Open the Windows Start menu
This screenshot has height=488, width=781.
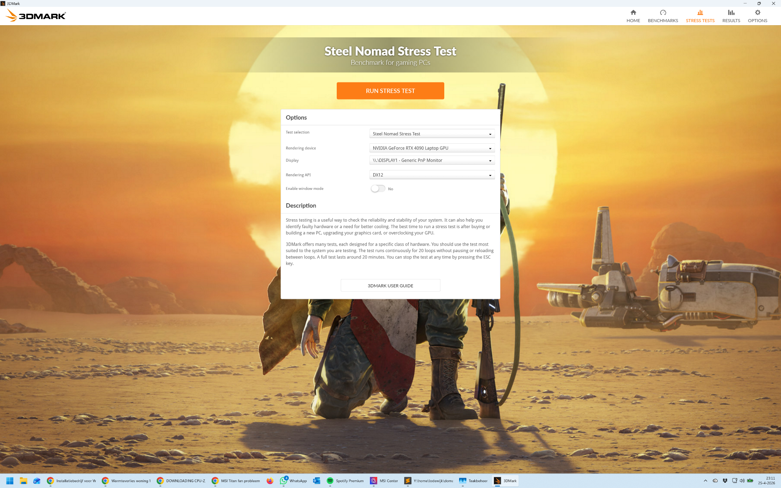(x=10, y=481)
